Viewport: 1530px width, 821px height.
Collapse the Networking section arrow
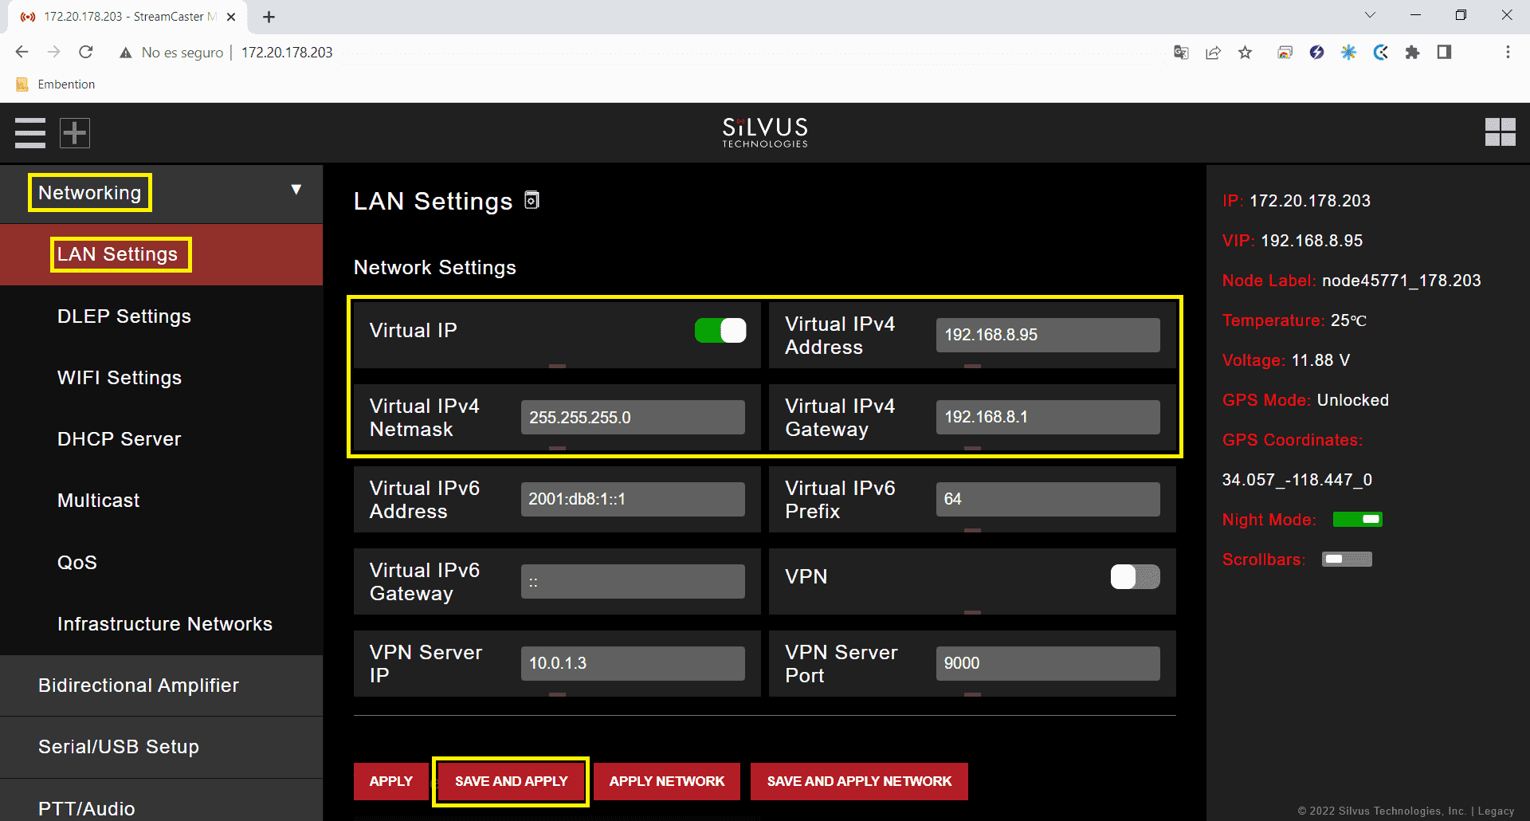296,190
